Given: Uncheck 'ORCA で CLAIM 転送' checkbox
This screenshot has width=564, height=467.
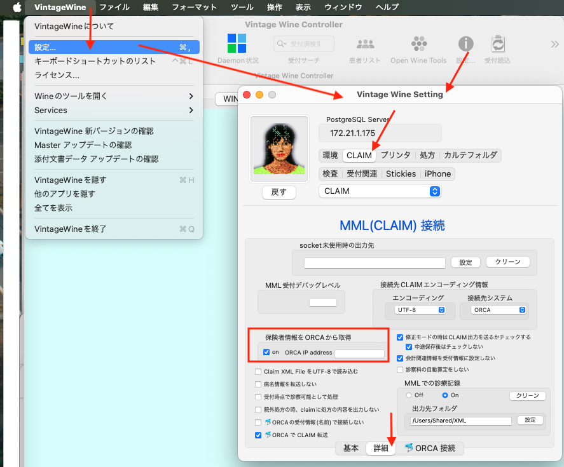Looking at the screenshot, I should pyautogui.click(x=258, y=435).
